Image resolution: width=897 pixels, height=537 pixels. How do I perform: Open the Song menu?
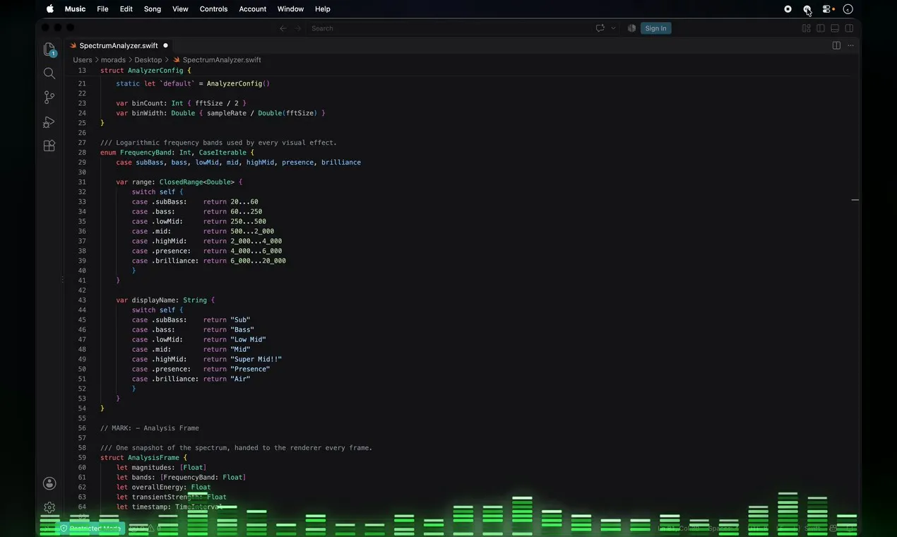tap(153, 9)
